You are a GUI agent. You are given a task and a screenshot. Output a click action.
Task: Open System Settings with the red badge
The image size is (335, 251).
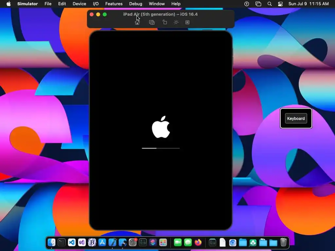(133, 243)
